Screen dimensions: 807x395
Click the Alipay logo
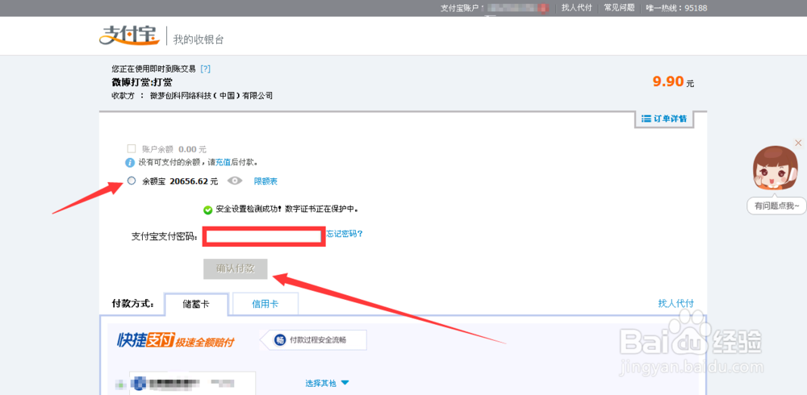130,36
